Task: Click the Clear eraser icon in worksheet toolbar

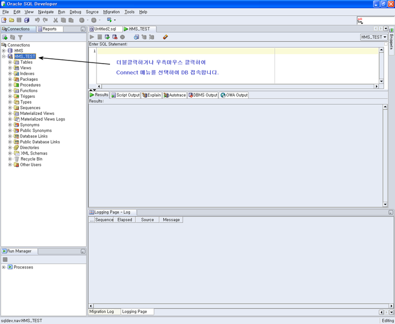Action: pyautogui.click(x=165, y=37)
